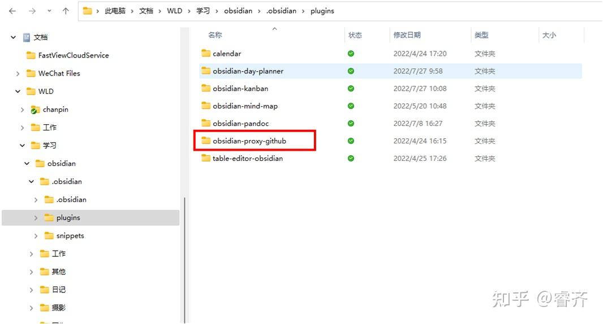Image resolution: width=603 pixels, height=324 pixels.
Task: Select WeChat Files in the navigation tree
Action: (x=59, y=73)
